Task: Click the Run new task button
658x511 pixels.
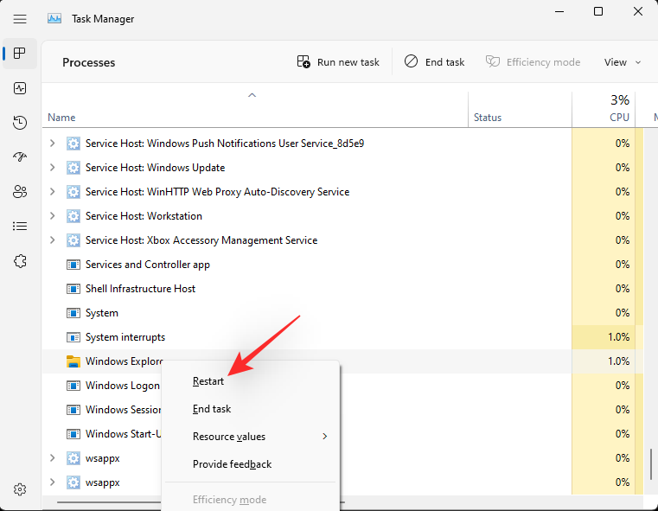Action: point(338,62)
